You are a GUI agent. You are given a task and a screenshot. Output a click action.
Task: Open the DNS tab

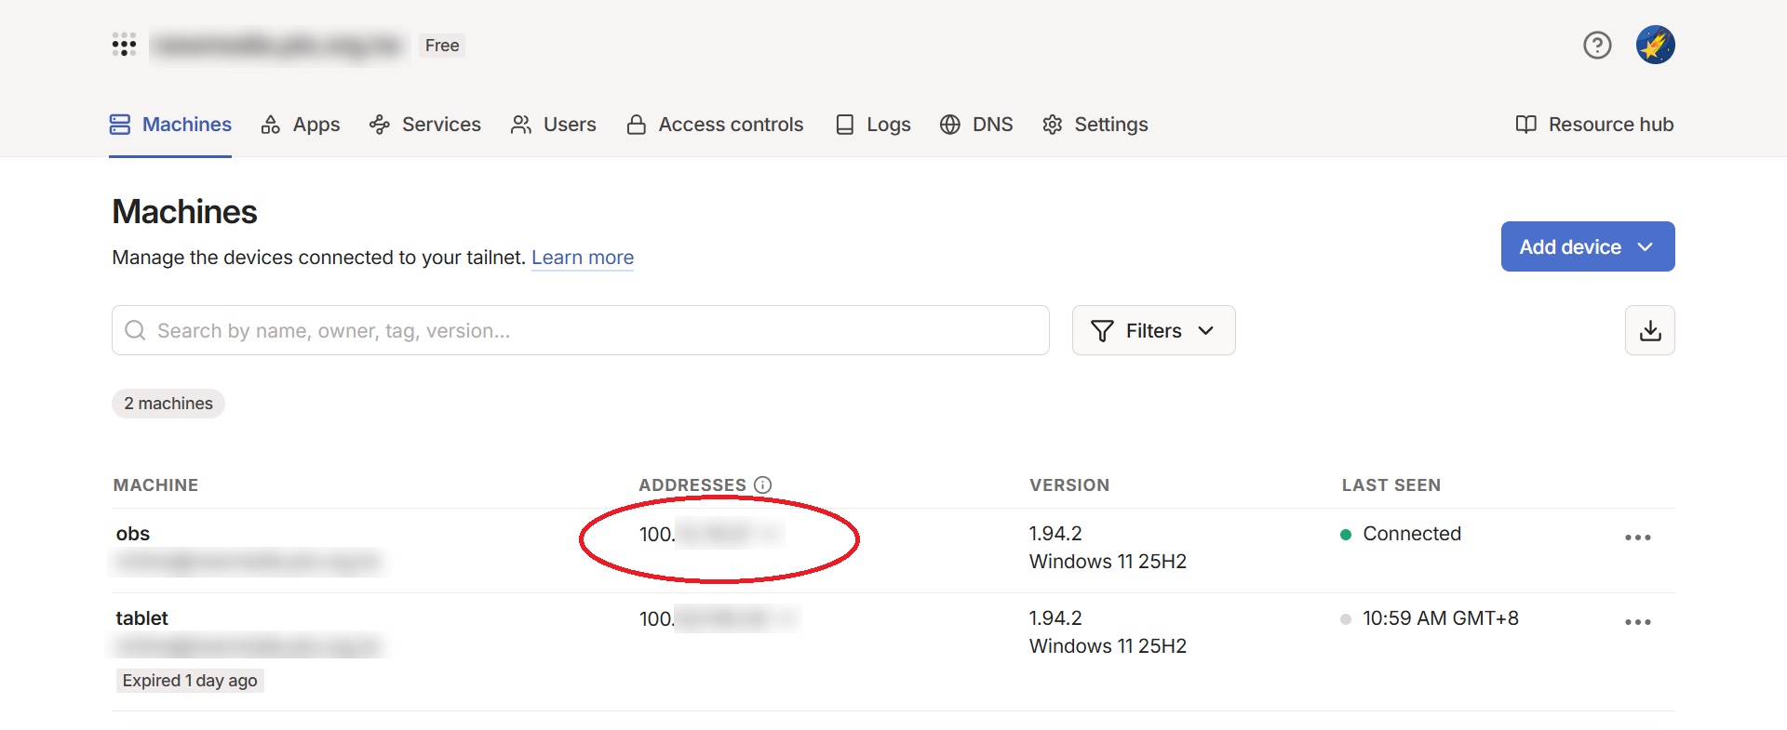click(976, 125)
